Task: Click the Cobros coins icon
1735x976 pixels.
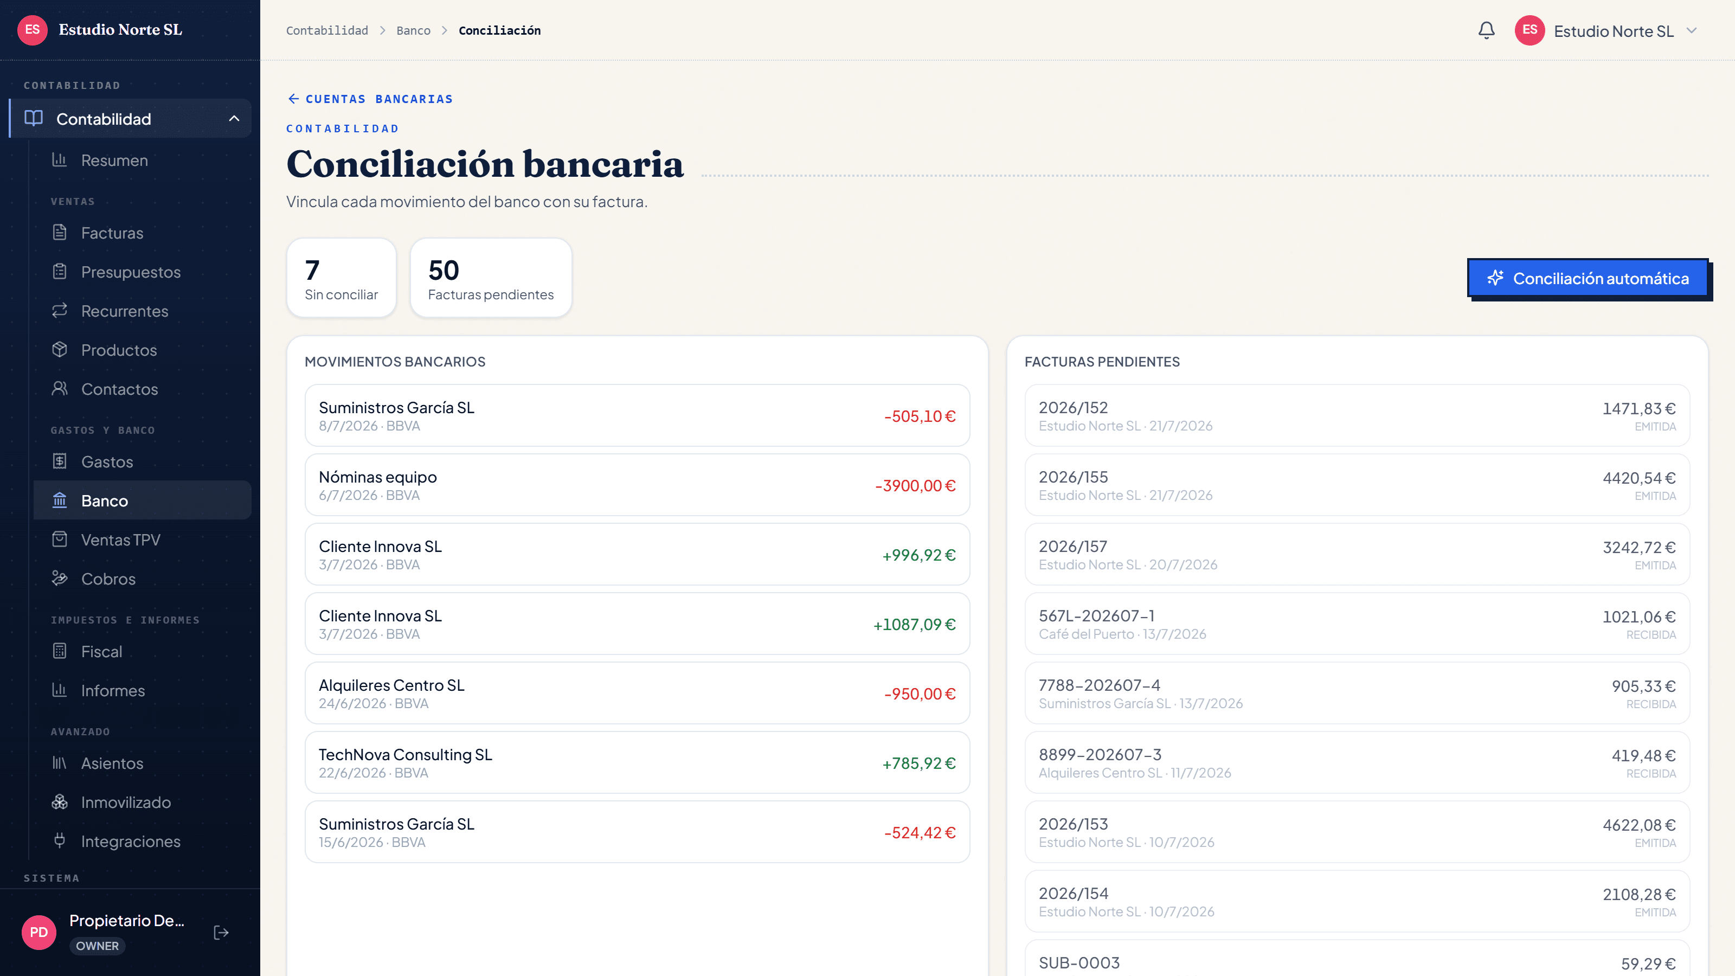Action: tap(59, 579)
